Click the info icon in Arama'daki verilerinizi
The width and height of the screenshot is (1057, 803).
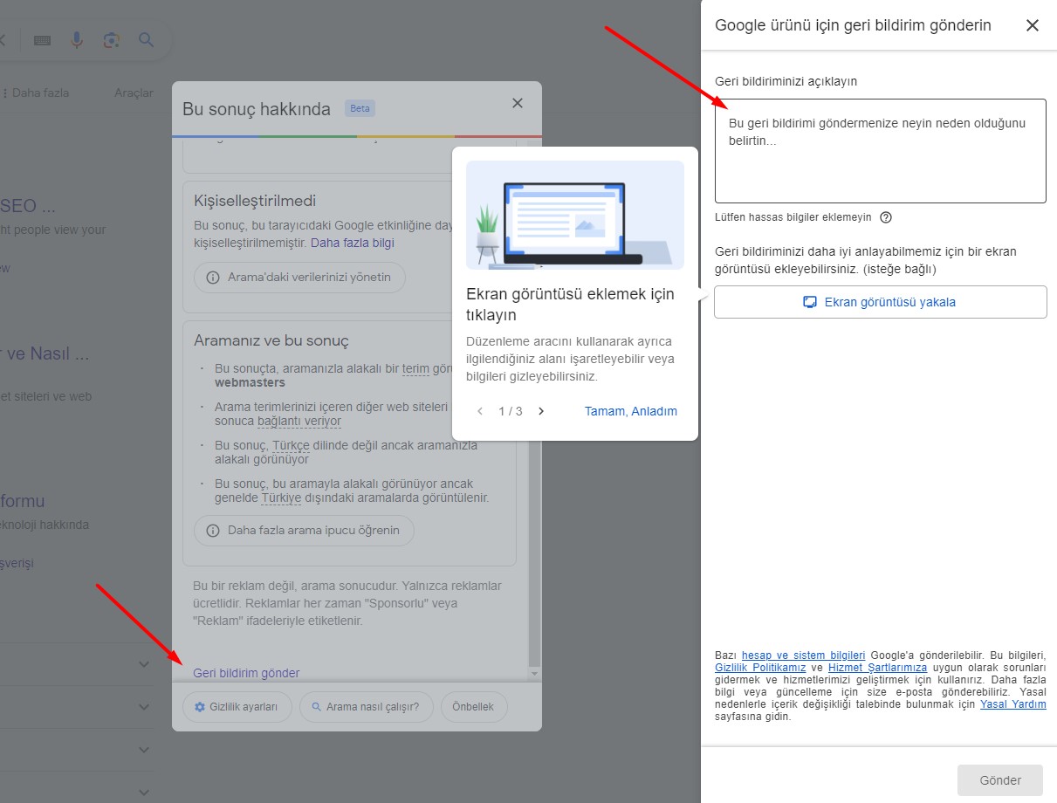(213, 278)
